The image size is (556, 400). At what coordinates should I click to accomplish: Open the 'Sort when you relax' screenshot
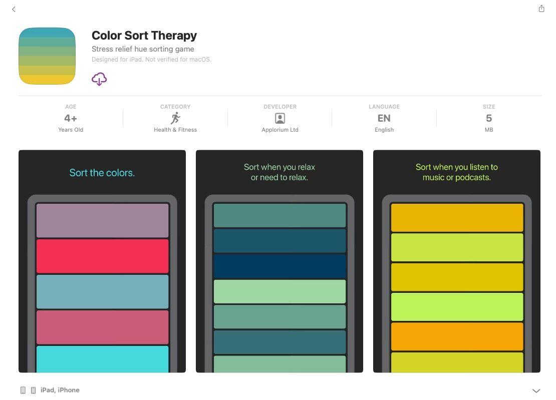(x=279, y=172)
